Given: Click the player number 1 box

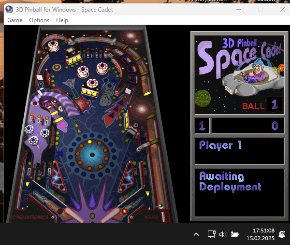Looking at the screenshot, I should tap(202, 126).
